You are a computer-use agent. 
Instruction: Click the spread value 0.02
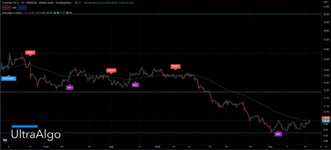pos(14,8)
